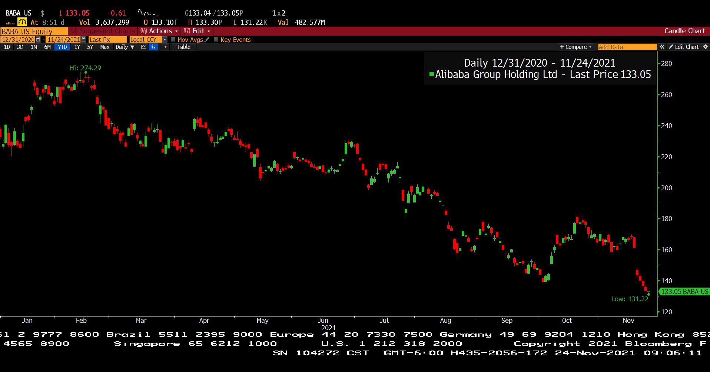Click the 280 y-axis label

667,64
